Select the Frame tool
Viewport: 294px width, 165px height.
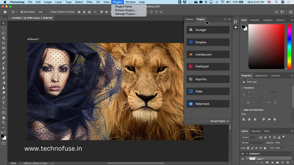point(4,48)
